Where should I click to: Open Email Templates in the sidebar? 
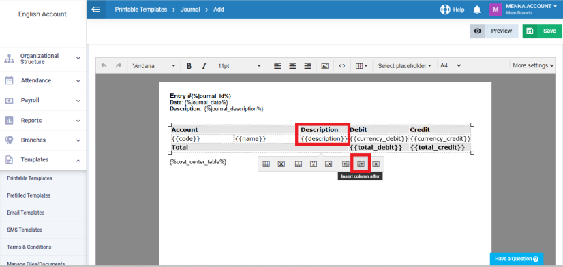25,213
